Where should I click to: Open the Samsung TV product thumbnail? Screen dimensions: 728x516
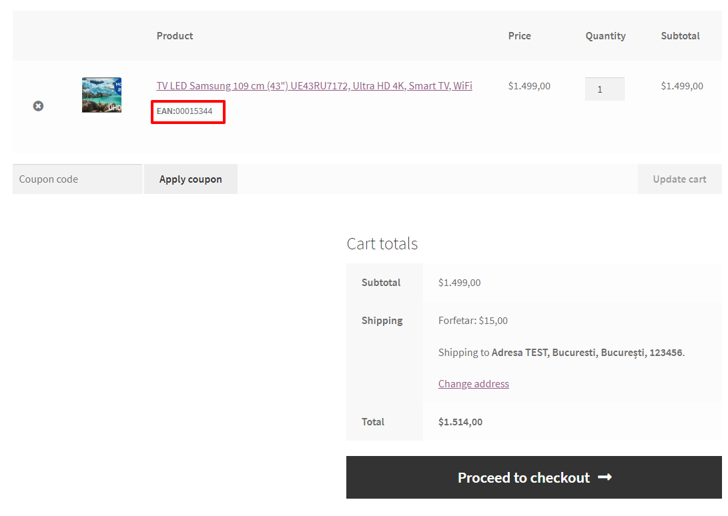[101, 95]
